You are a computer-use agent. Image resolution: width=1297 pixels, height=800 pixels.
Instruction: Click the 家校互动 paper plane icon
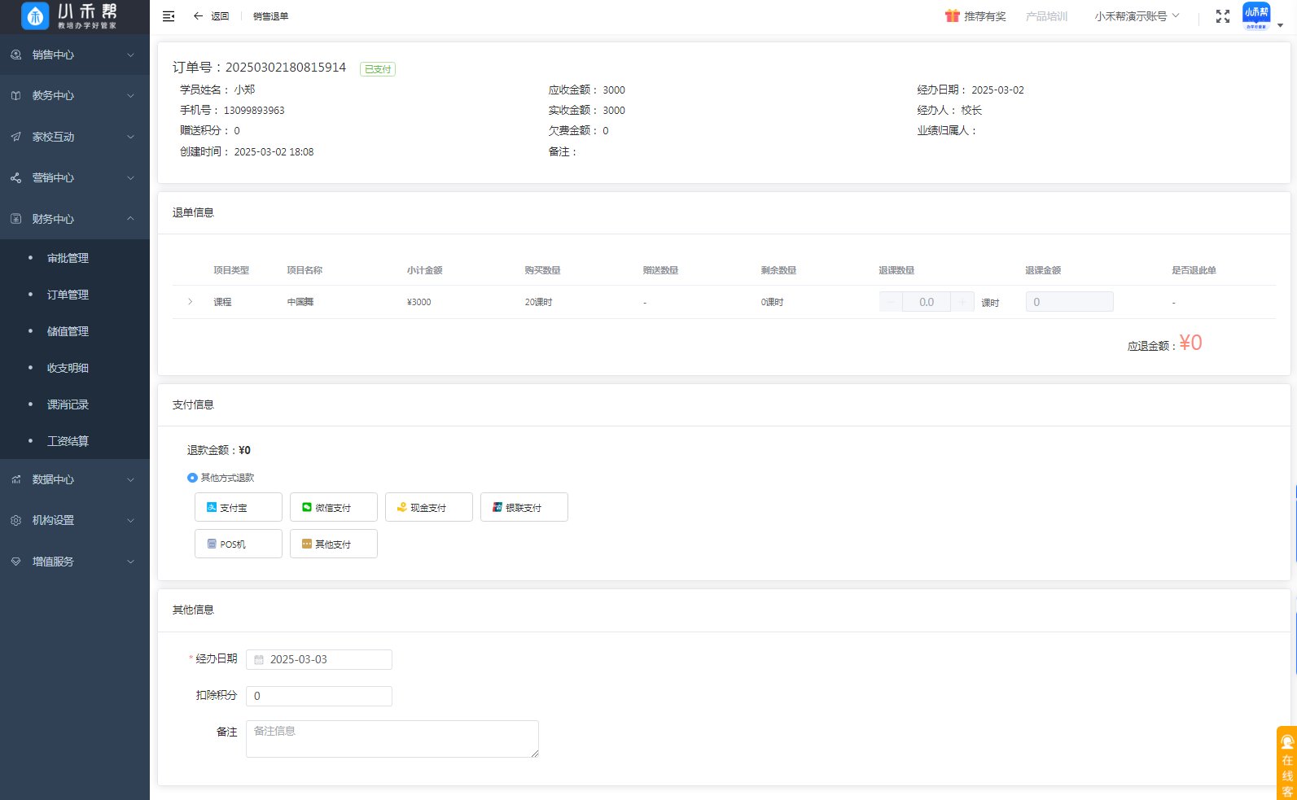click(16, 137)
